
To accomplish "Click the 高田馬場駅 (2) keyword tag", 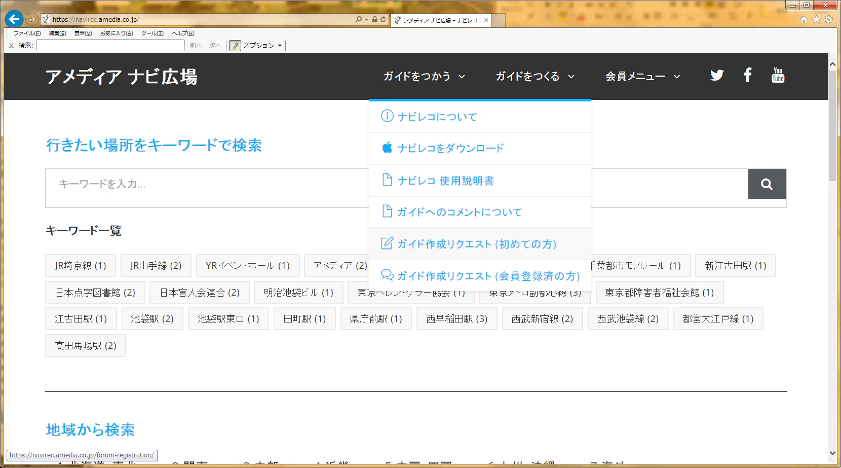I will pos(85,346).
